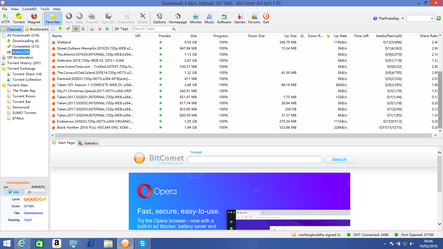
Task: Add a Magnet link task
Action: (x=34, y=19)
